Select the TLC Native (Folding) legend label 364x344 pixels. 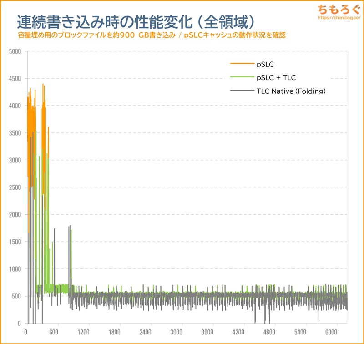pos(291,91)
